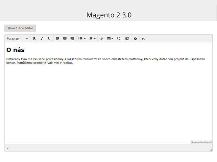Open the table insert menu
The height and width of the screenshot is (162, 217).
110,39
